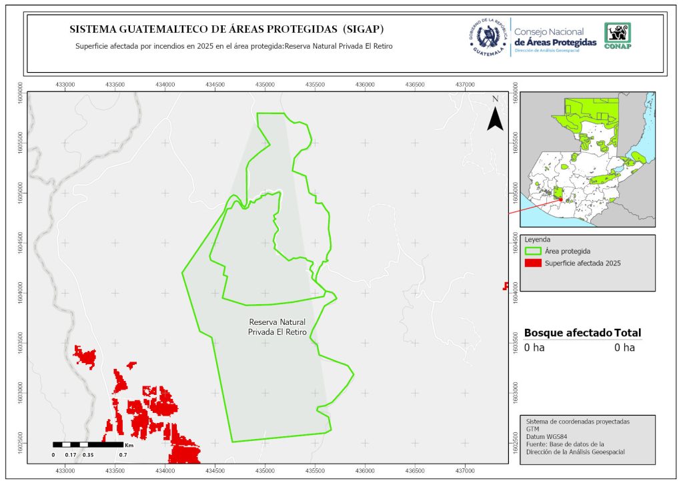Click the red location marker in inset map
The height and width of the screenshot is (483, 683).
561,199
